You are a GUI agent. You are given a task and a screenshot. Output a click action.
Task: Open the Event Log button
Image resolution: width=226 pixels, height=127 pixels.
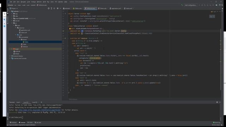[216, 122]
